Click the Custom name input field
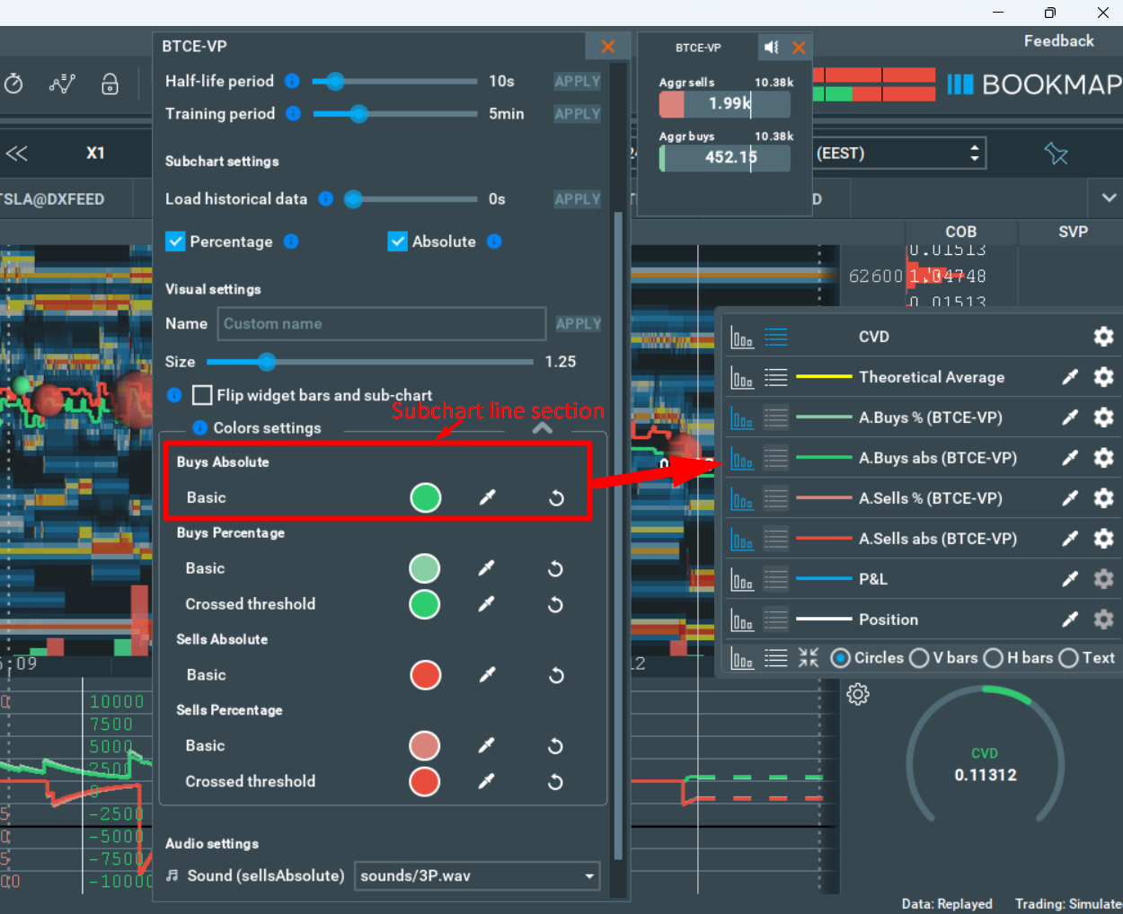The width and height of the screenshot is (1123, 914). click(381, 323)
